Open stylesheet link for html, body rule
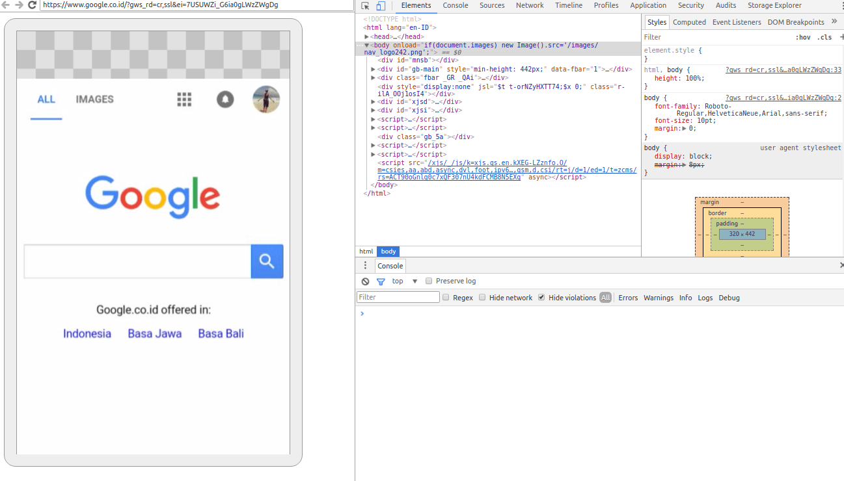 pos(783,70)
